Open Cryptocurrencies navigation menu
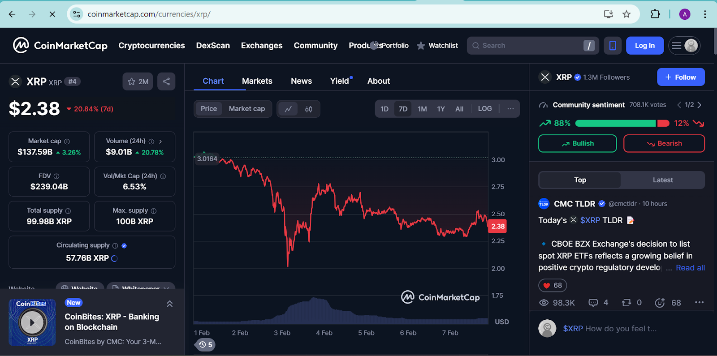The image size is (717, 356). [x=151, y=45]
